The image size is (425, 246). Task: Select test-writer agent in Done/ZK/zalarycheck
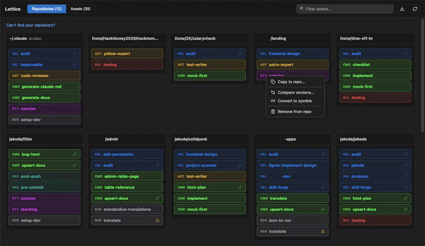click(x=210, y=65)
